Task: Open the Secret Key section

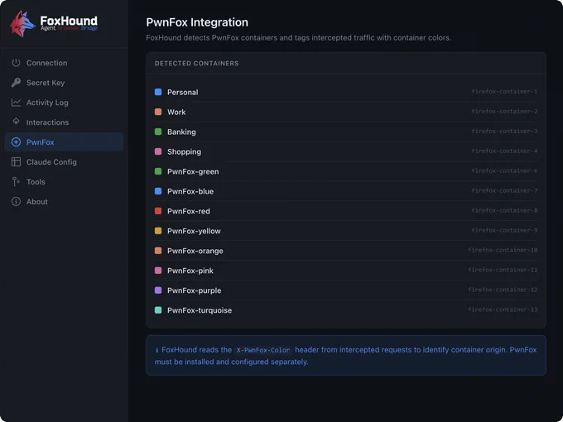Action: click(64, 83)
